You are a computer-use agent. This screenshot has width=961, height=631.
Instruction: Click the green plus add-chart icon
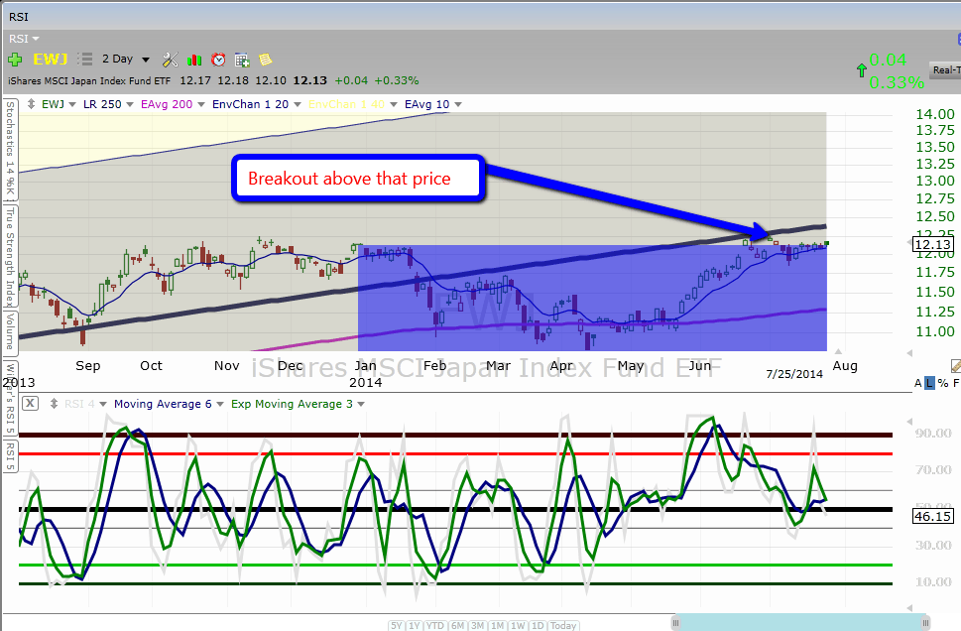(15, 60)
